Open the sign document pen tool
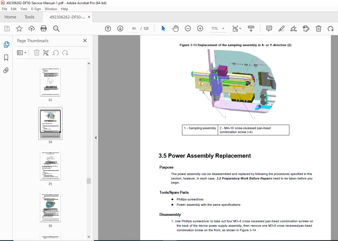 [x=294, y=29]
